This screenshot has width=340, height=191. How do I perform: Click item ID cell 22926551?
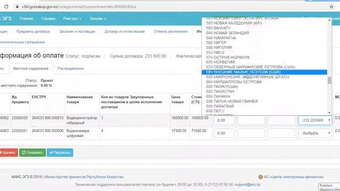pos(20,131)
